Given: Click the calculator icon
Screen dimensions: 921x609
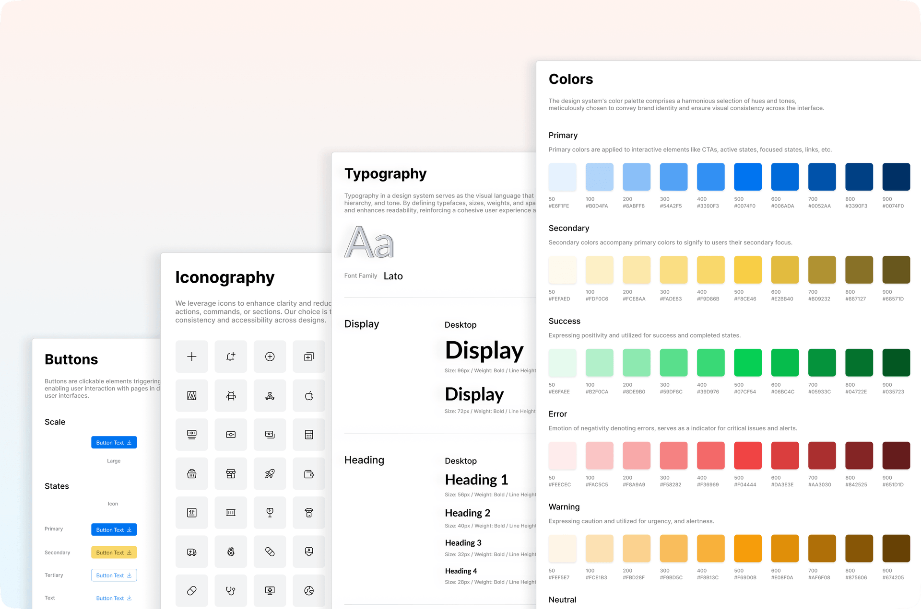Looking at the screenshot, I should tap(308, 434).
